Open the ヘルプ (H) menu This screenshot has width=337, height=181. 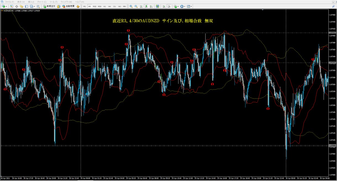point(80,2)
